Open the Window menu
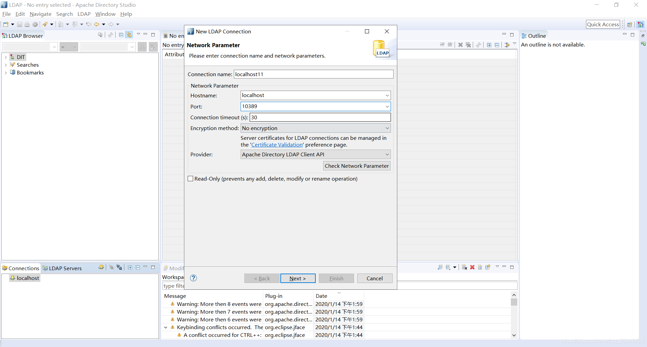Screen dimensions: 647x347 coord(105,14)
